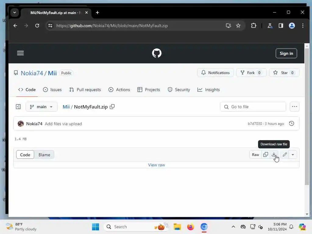Open the Pull requests tab

click(85, 90)
